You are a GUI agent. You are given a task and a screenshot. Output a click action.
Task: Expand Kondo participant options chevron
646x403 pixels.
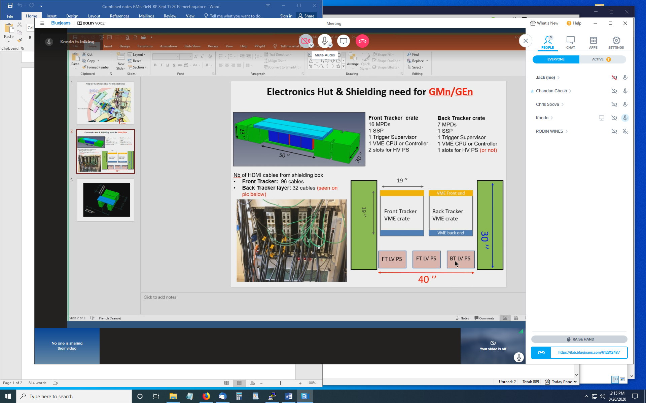tap(552, 118)
